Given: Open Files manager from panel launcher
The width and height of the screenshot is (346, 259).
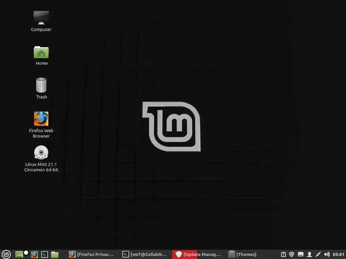Looking at the screenshot, I should (55, 255).
